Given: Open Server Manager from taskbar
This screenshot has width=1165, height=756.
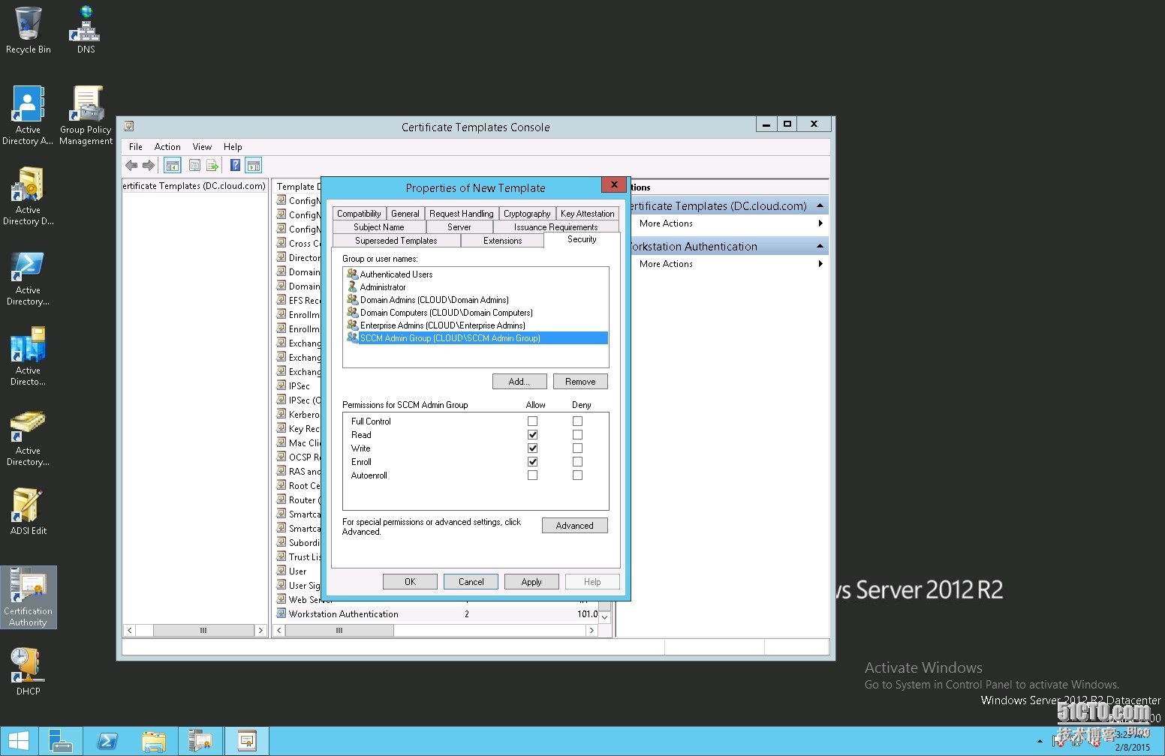Looking at the screenshot, I should (60, 741).
